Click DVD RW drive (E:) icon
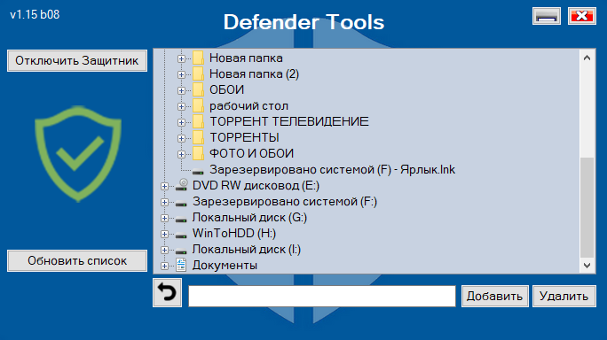 click(181, 185)
